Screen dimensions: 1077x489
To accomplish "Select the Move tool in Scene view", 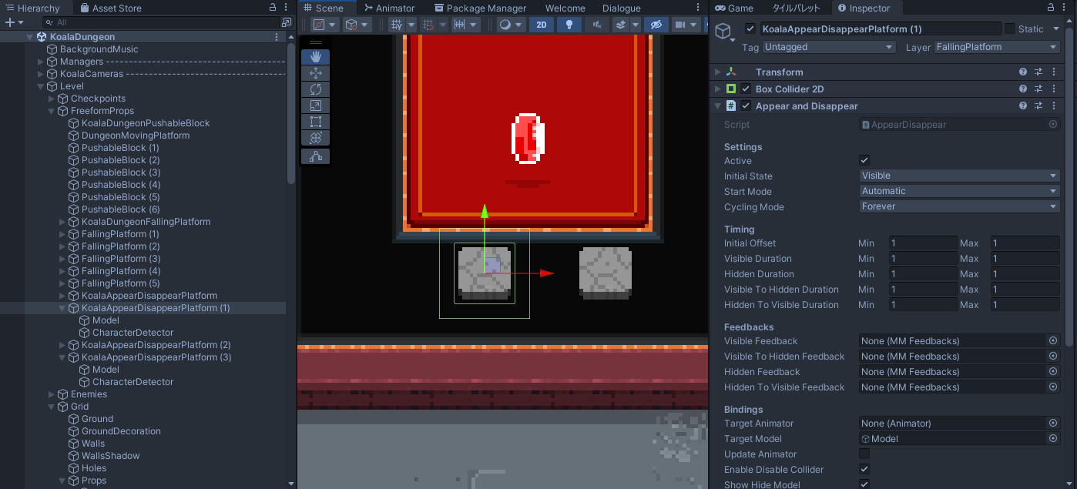I will tap(316, 73).
